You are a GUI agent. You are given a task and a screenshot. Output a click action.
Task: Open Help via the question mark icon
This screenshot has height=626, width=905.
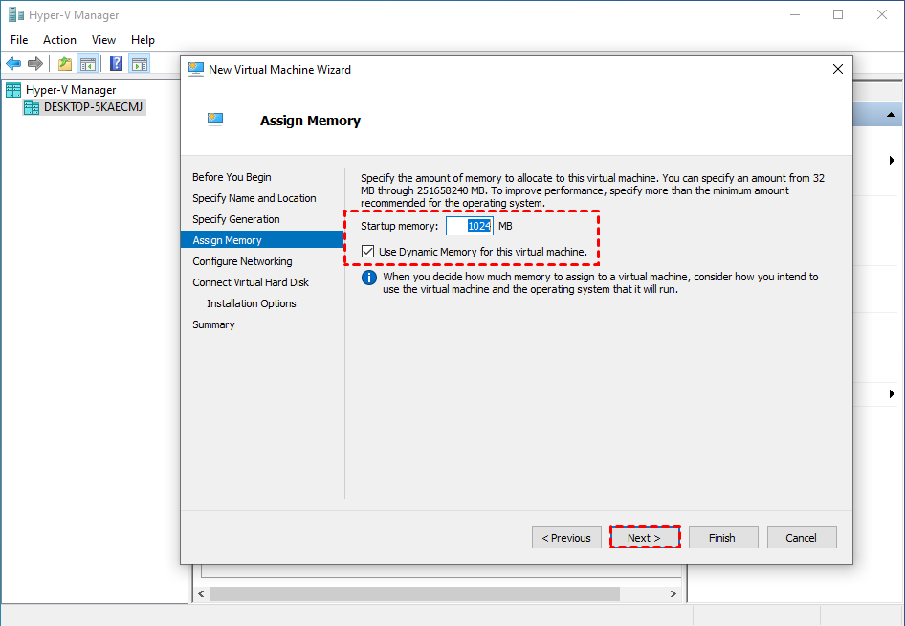(116, 64)
